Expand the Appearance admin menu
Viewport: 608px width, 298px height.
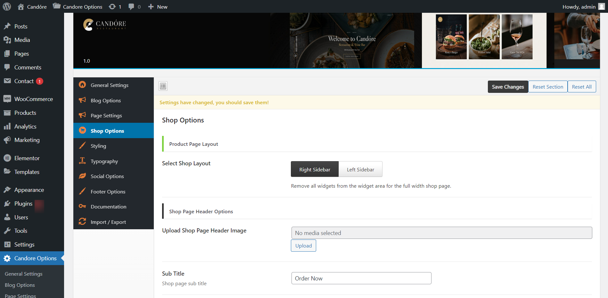point(29,190)
